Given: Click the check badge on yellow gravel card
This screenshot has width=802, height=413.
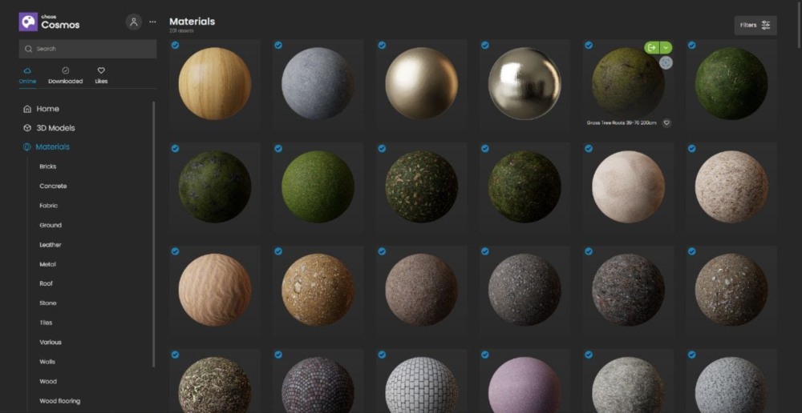Looking at the screenshot, I should pos(278,251).
